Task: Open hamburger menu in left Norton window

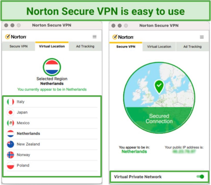Action: pyautogui.click(x=95, y=37)
